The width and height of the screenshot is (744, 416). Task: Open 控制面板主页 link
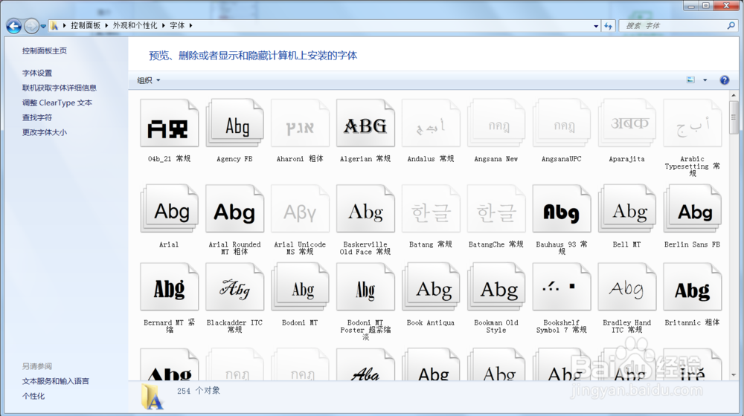pyautogui.click(x=45, y=51)
